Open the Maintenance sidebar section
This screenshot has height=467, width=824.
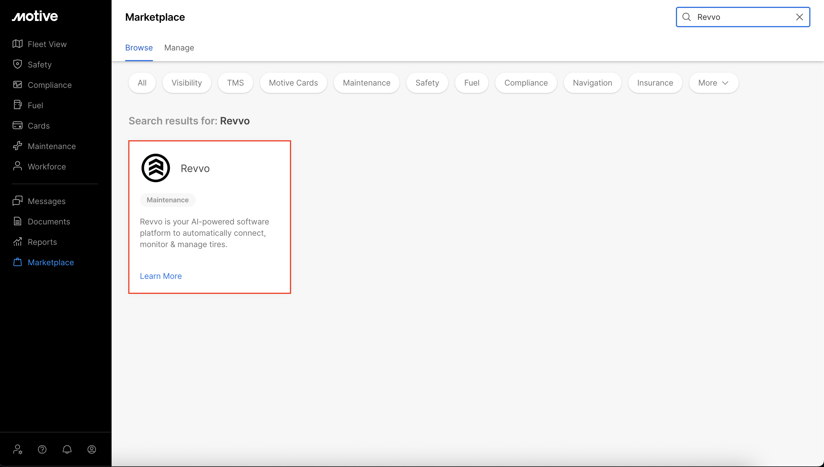pos(52,146)
